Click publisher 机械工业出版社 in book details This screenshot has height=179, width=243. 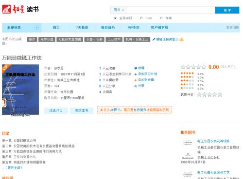[x=68, y=80]
